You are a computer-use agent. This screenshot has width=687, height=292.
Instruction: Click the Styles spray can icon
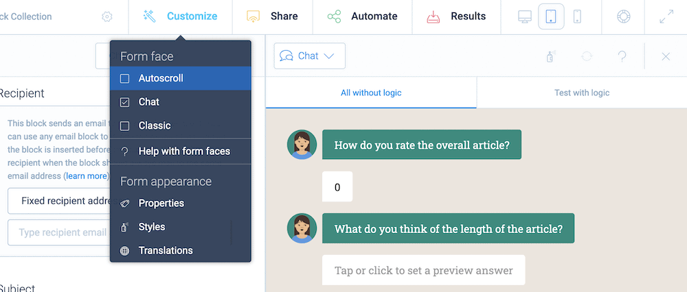(x=124, y=227)
